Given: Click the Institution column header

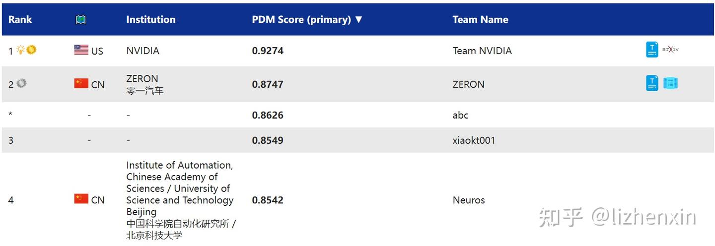Looking at the screenshot, I should click(150, 20).
